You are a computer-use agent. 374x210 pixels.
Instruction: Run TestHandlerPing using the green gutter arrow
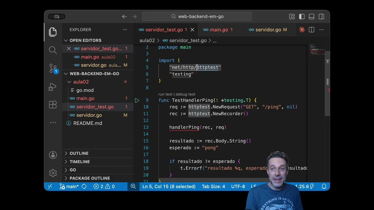tap(137, 100)
